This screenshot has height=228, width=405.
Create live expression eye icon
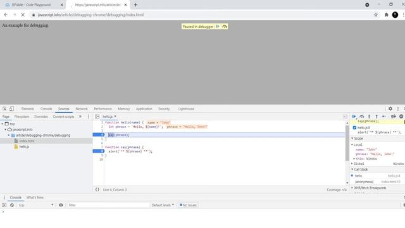coord(61,205)
